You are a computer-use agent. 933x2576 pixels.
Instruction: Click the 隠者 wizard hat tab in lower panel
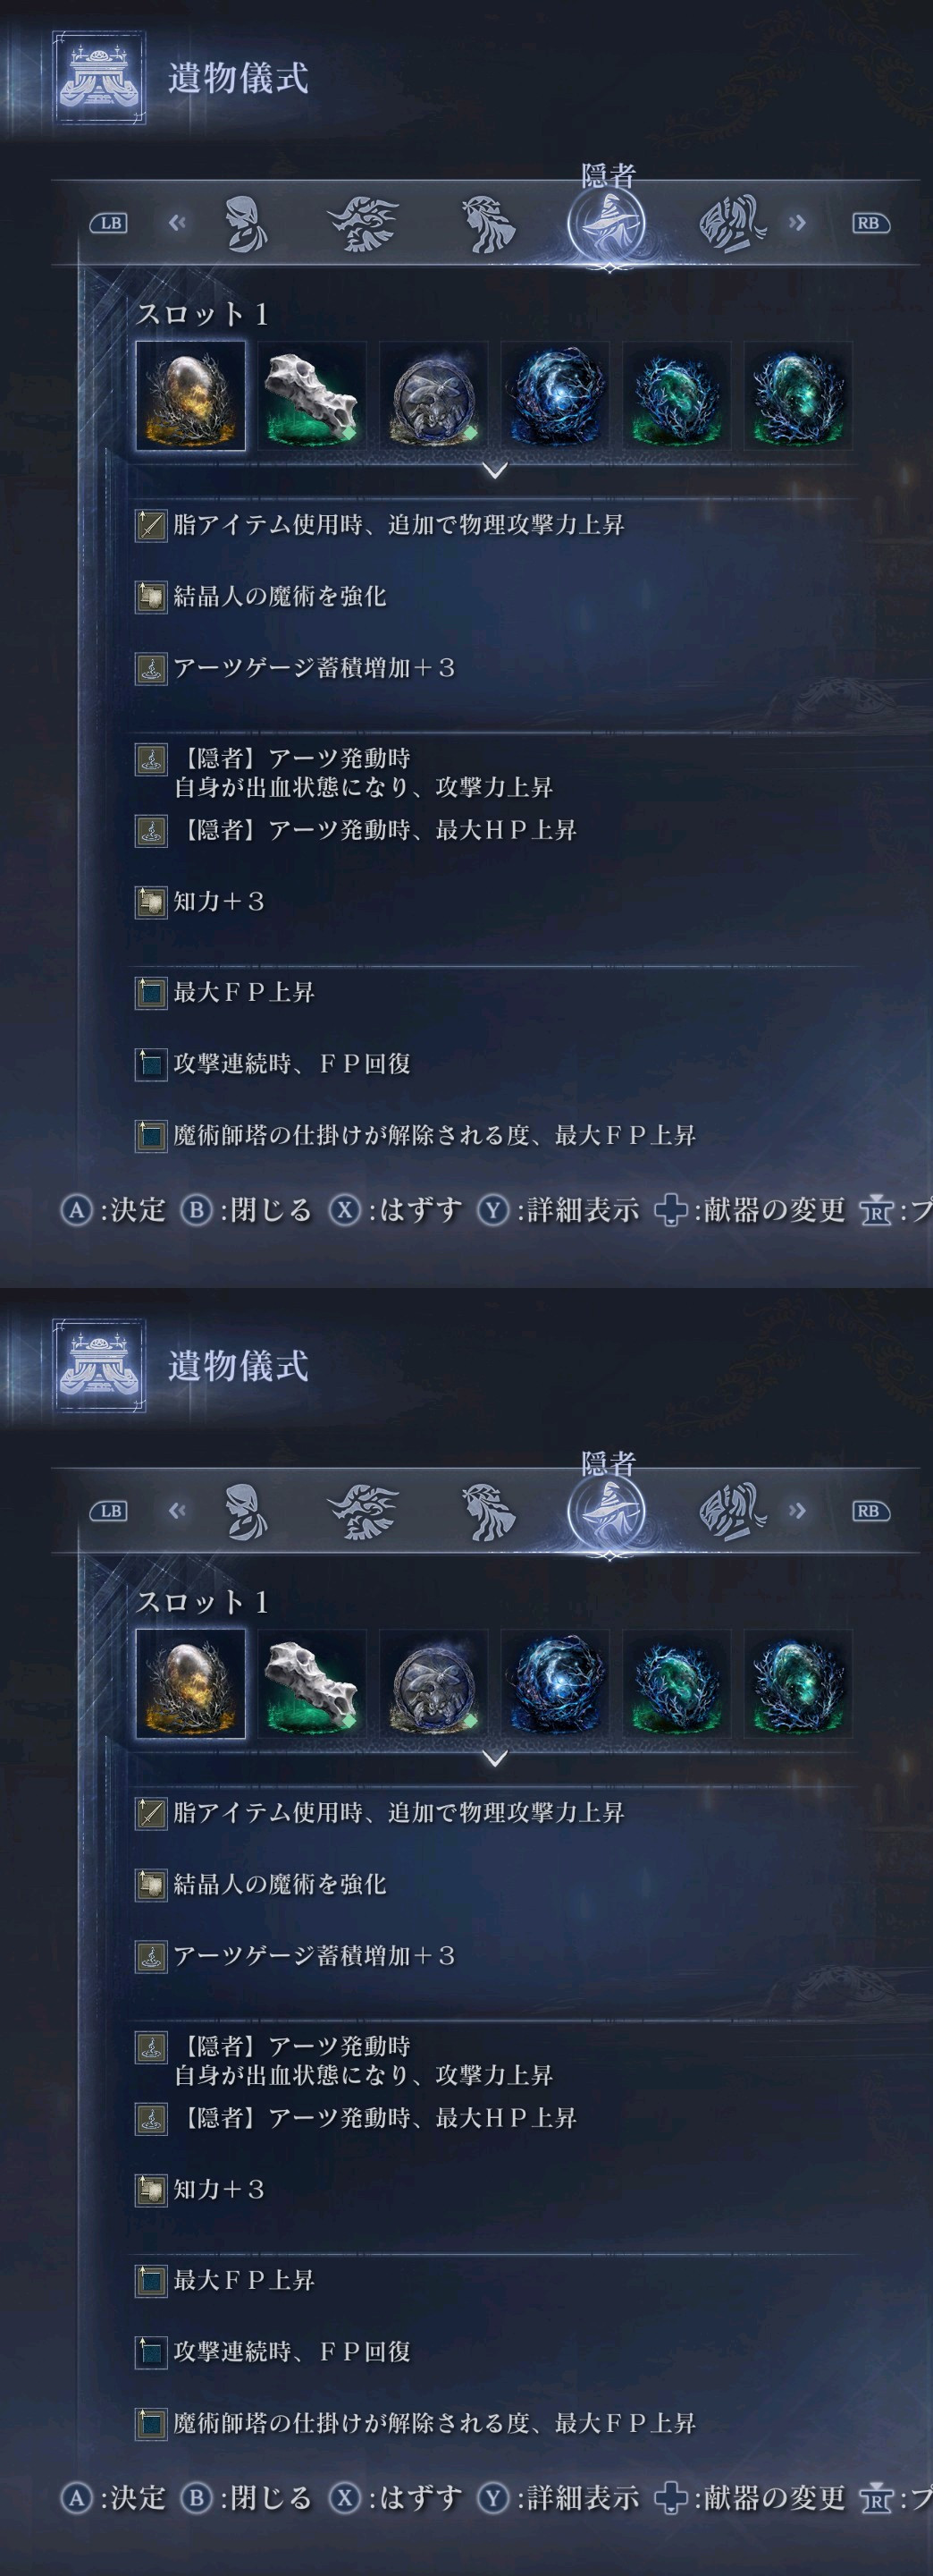click(x=606, y=1510)
